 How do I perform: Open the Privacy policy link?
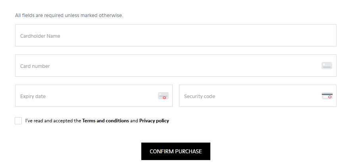[154, 121]
